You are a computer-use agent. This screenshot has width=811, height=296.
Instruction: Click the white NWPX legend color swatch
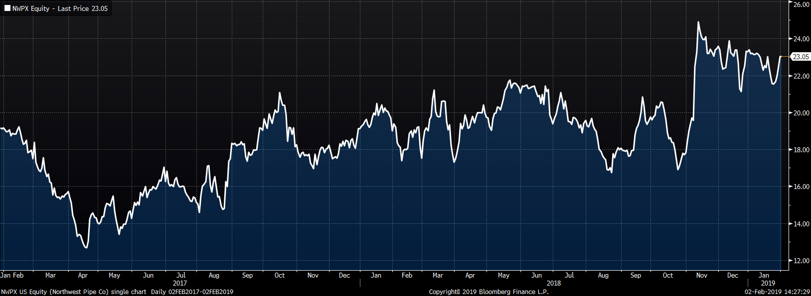click(x=7, y=8)
